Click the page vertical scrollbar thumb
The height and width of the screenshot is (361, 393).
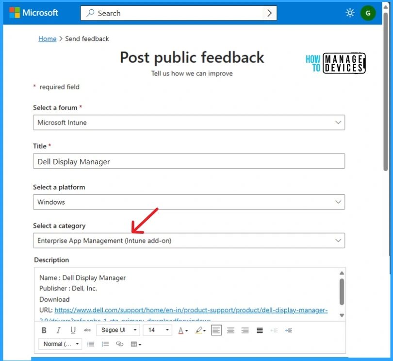tap(386, 91)
